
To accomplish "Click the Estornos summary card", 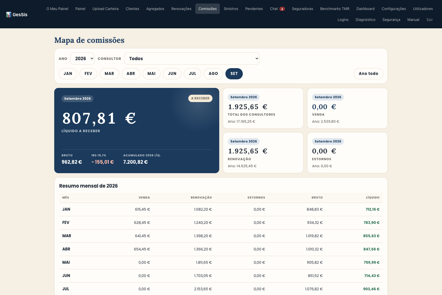I will pyautogui.click(x=347, y=153).
